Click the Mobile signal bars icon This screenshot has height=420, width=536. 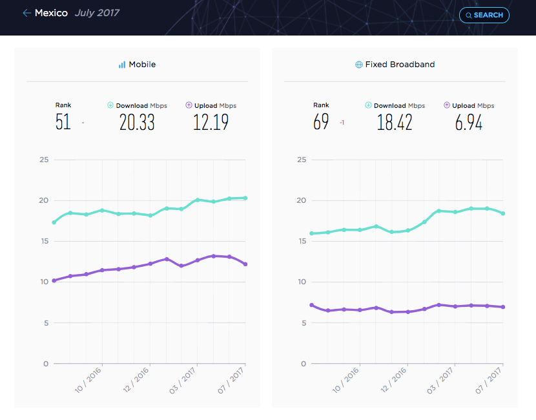point(122,65)
